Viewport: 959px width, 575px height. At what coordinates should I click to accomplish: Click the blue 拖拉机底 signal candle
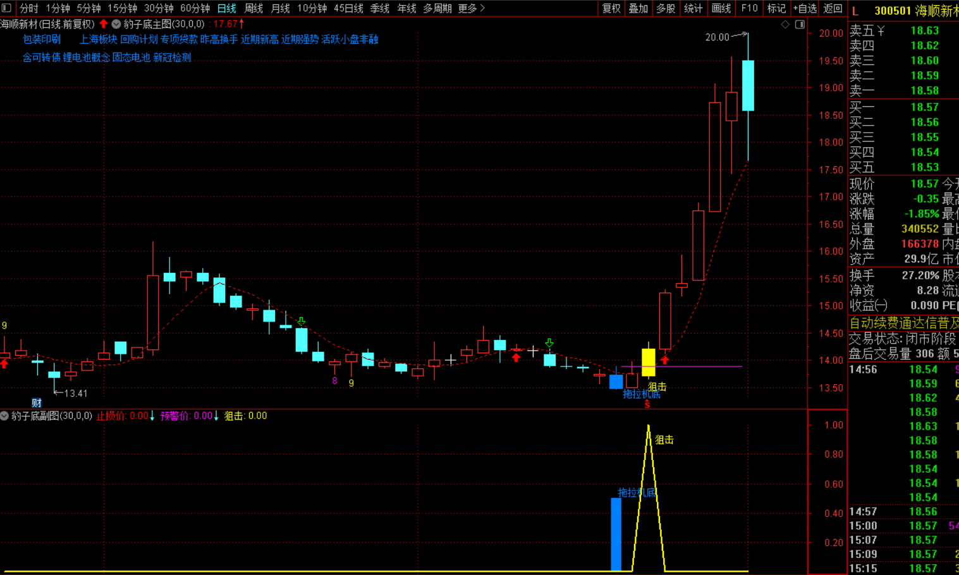(x=616, y=382)
